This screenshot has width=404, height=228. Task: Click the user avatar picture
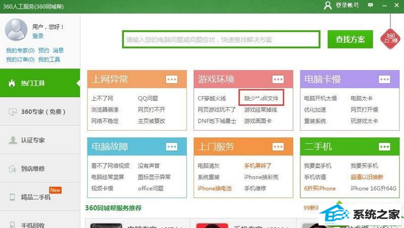pos(16,30)
